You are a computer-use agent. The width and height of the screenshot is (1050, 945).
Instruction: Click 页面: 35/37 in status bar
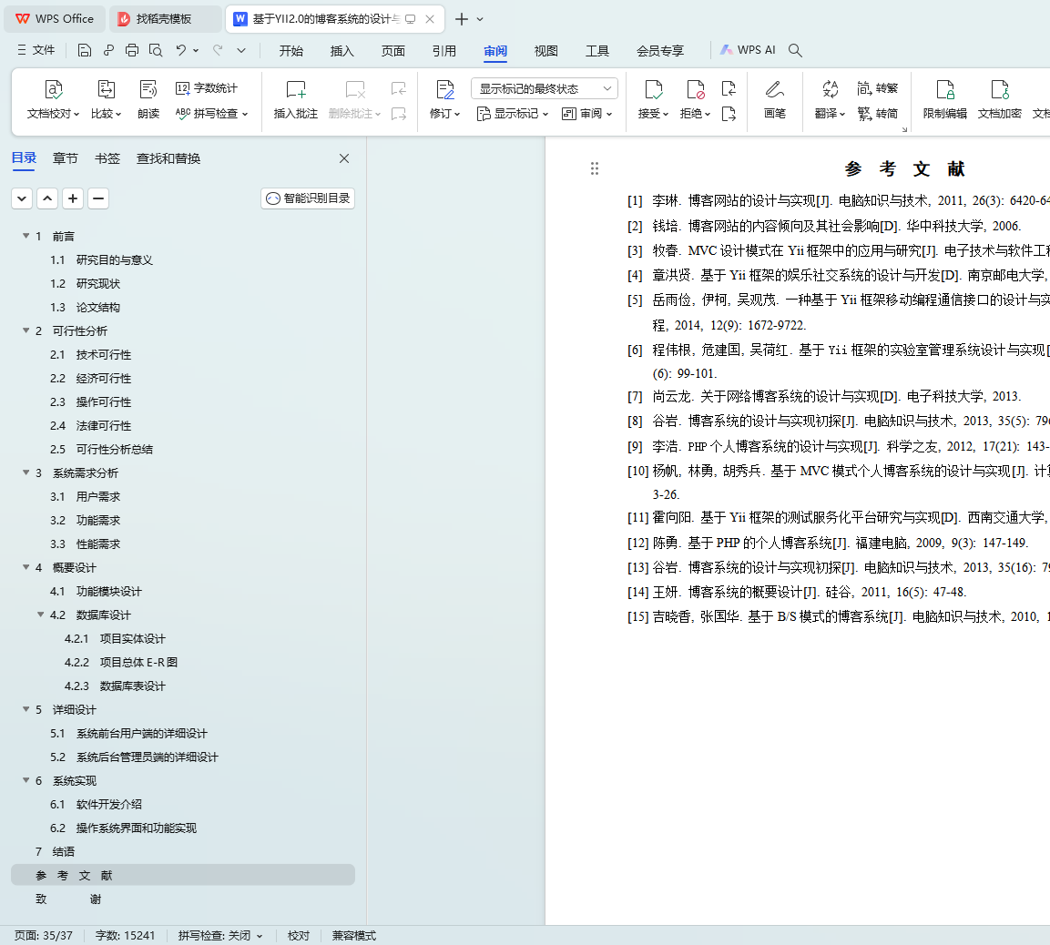pos(44,936)
